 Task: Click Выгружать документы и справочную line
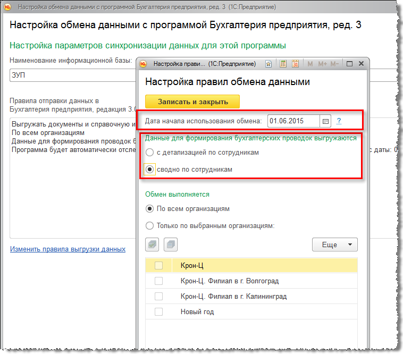coord(74,124)
